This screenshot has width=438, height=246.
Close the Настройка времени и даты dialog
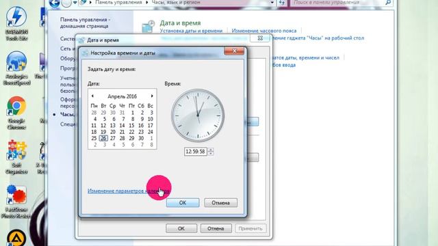pos(234,51)
